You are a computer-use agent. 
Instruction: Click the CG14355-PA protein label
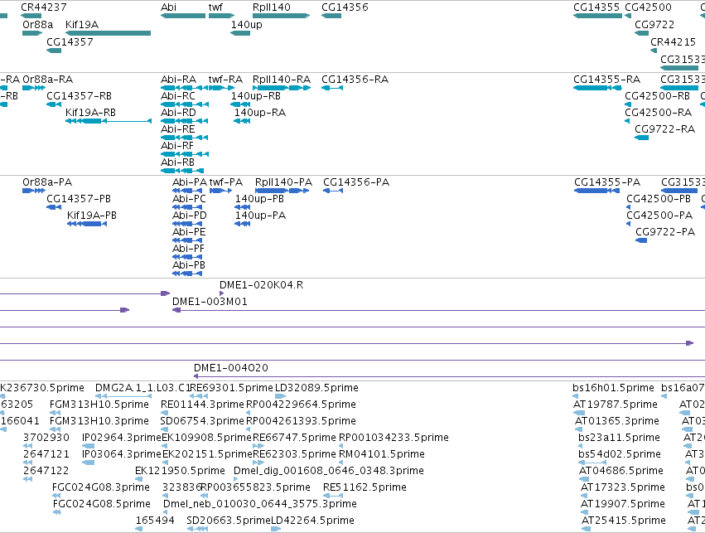pyautogui.click(x=607, y=182)
